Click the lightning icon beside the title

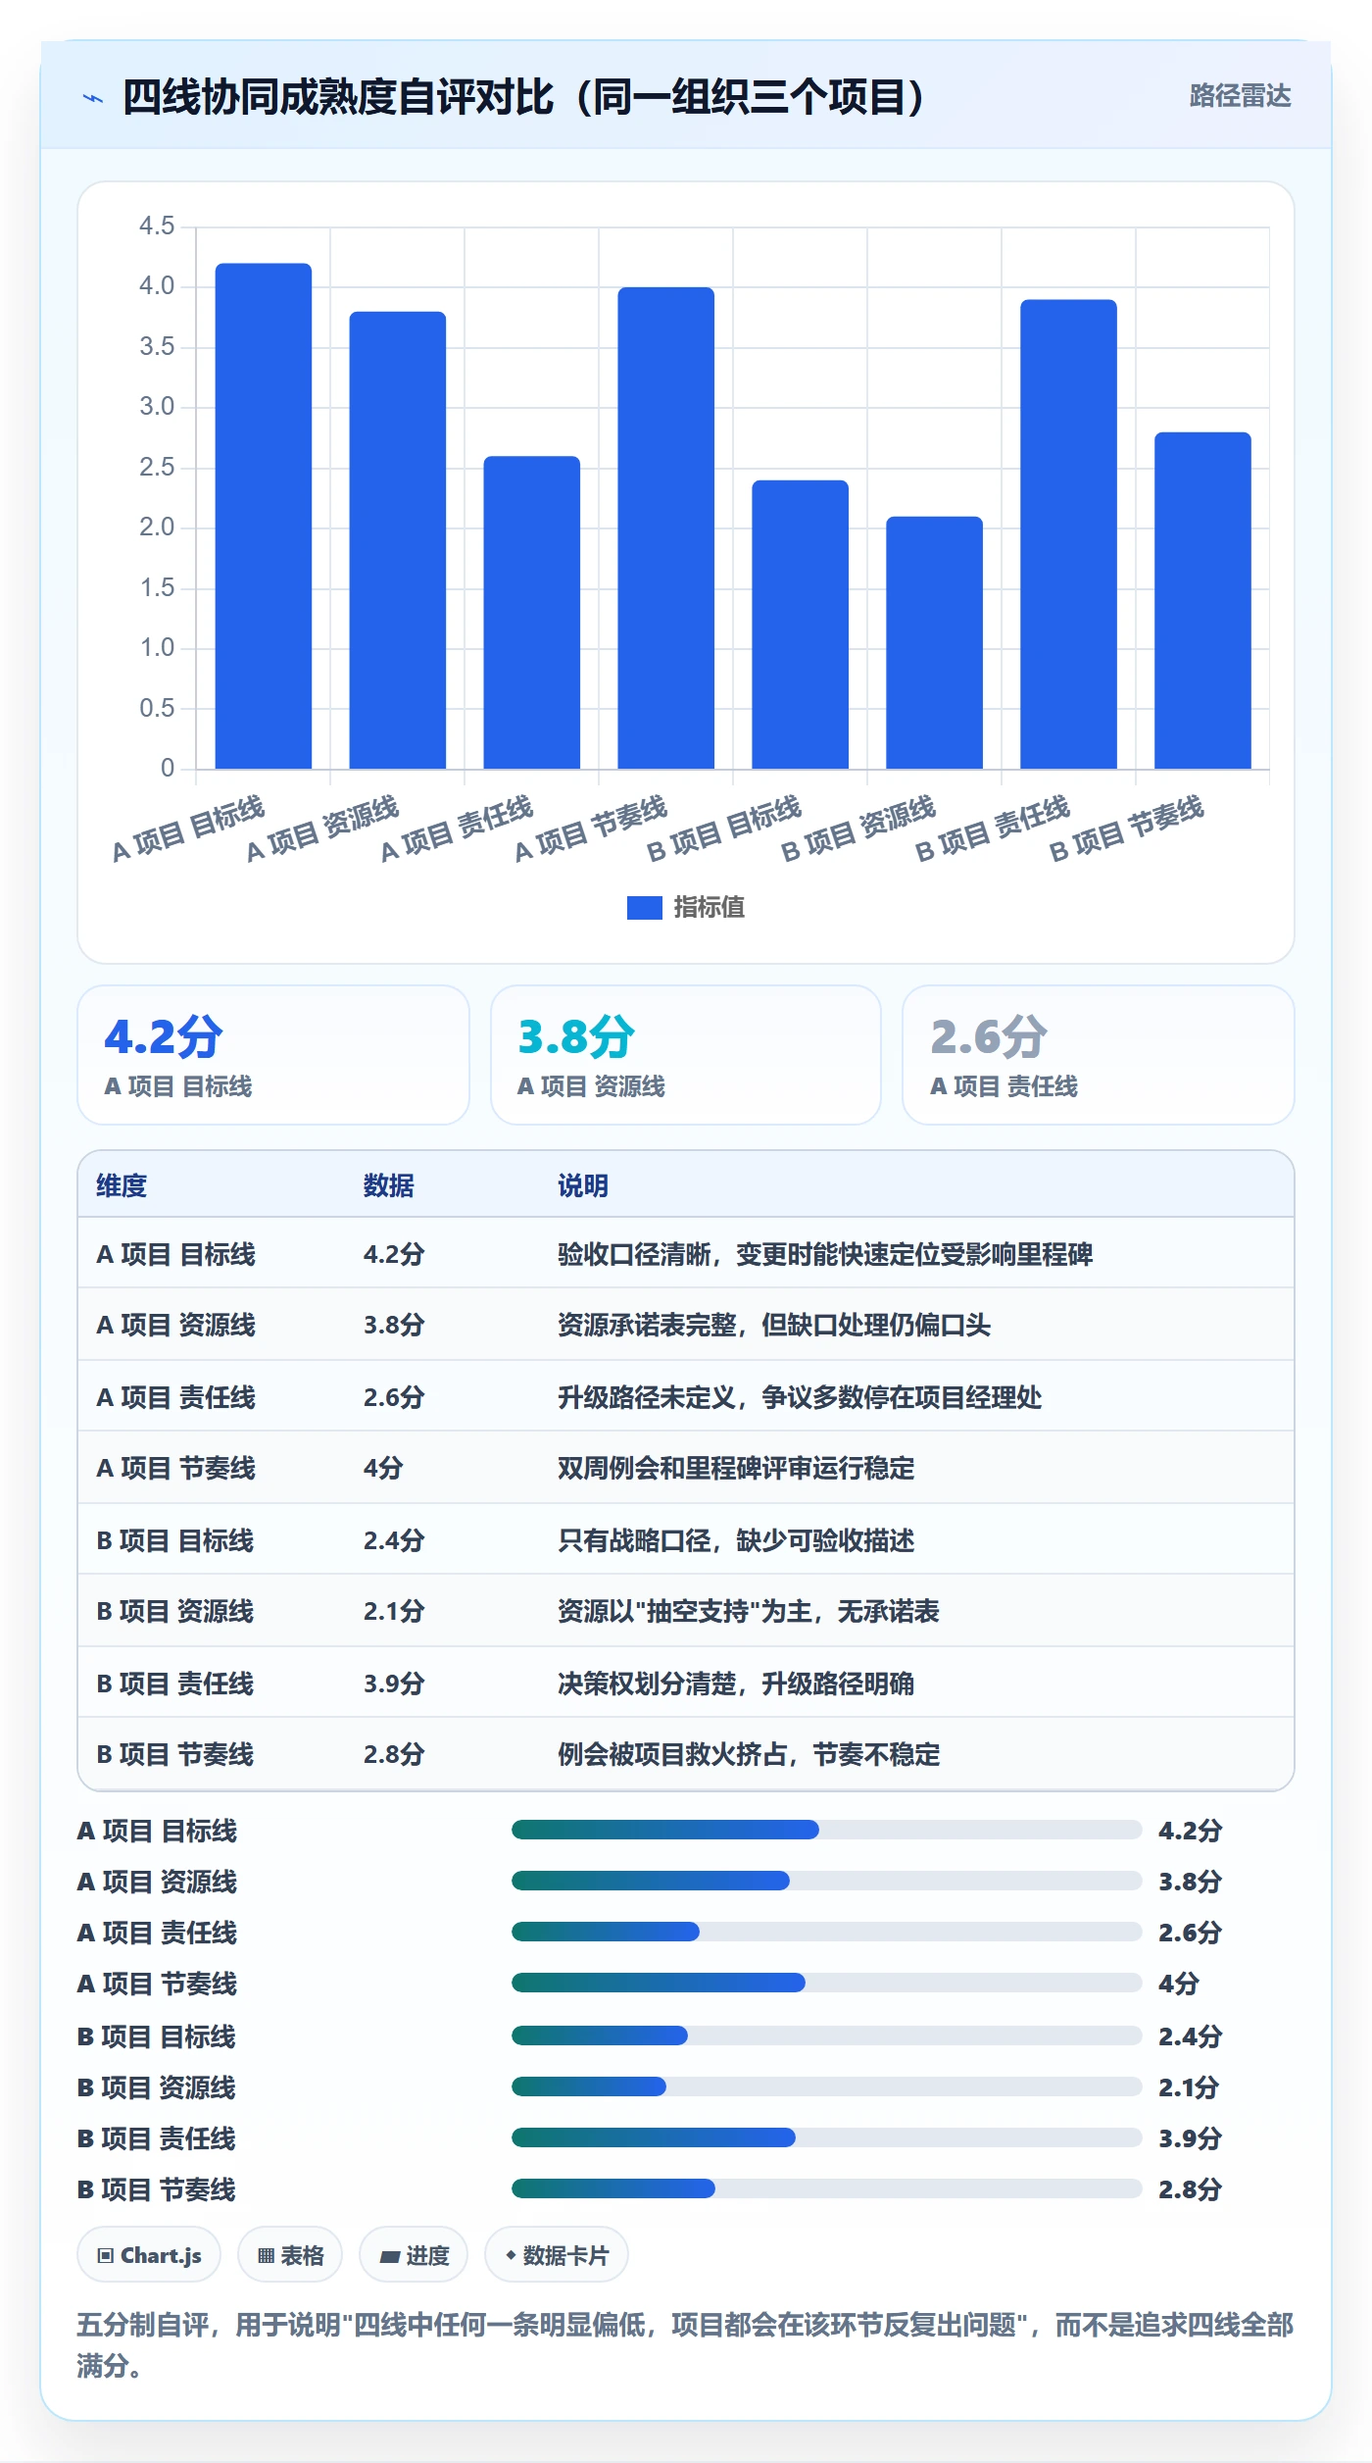pyautogui.click(x=93, y=98)
